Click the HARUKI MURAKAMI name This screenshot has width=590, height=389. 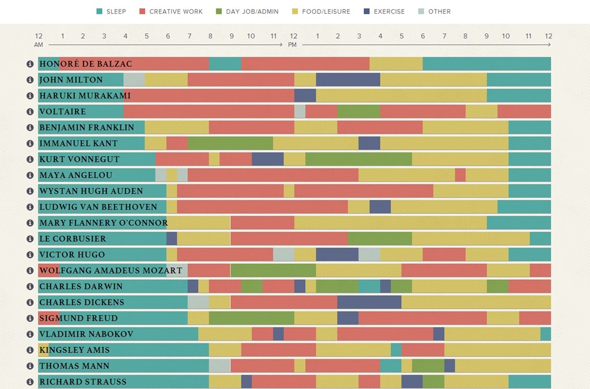tap(85, 96)
